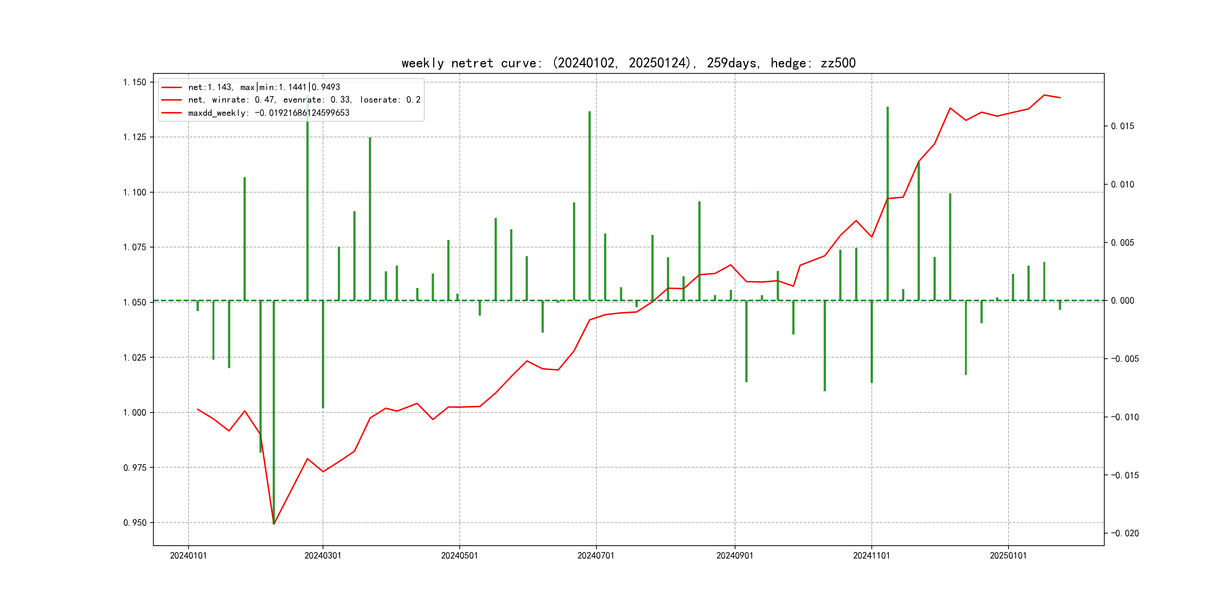Click the 20240101 x-axis label
Viewport: 1227px width, 613px height.
[x=188, y=555]
